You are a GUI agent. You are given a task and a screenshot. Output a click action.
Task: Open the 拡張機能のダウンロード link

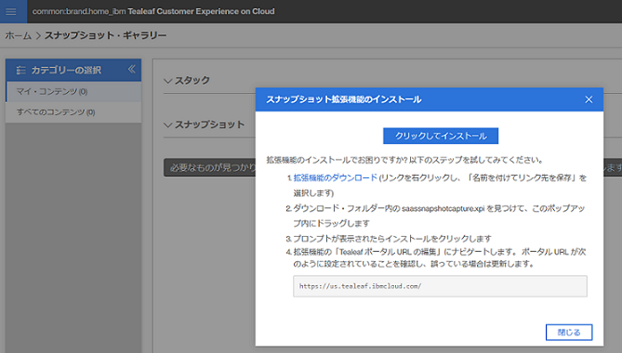pyautogui.click(x=336, y=177)
